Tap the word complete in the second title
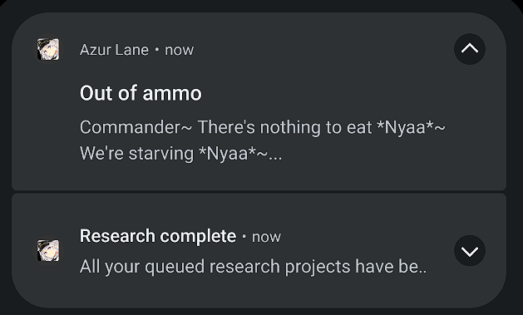Viewport: 523px width, 315px height. (198, 237)
